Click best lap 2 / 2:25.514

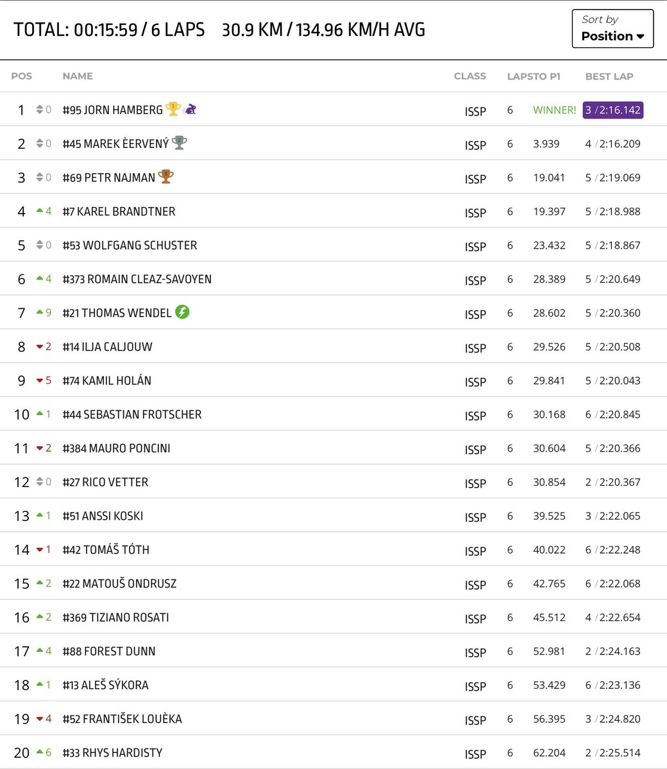coord(612,753)
